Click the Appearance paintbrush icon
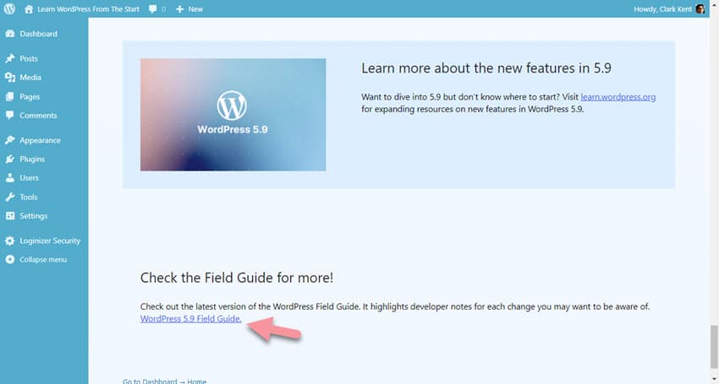 tap(10, 140)
